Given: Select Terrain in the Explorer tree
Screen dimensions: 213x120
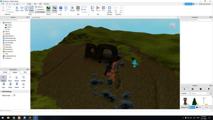Looking at the screenshot, I should coord(9,27).
